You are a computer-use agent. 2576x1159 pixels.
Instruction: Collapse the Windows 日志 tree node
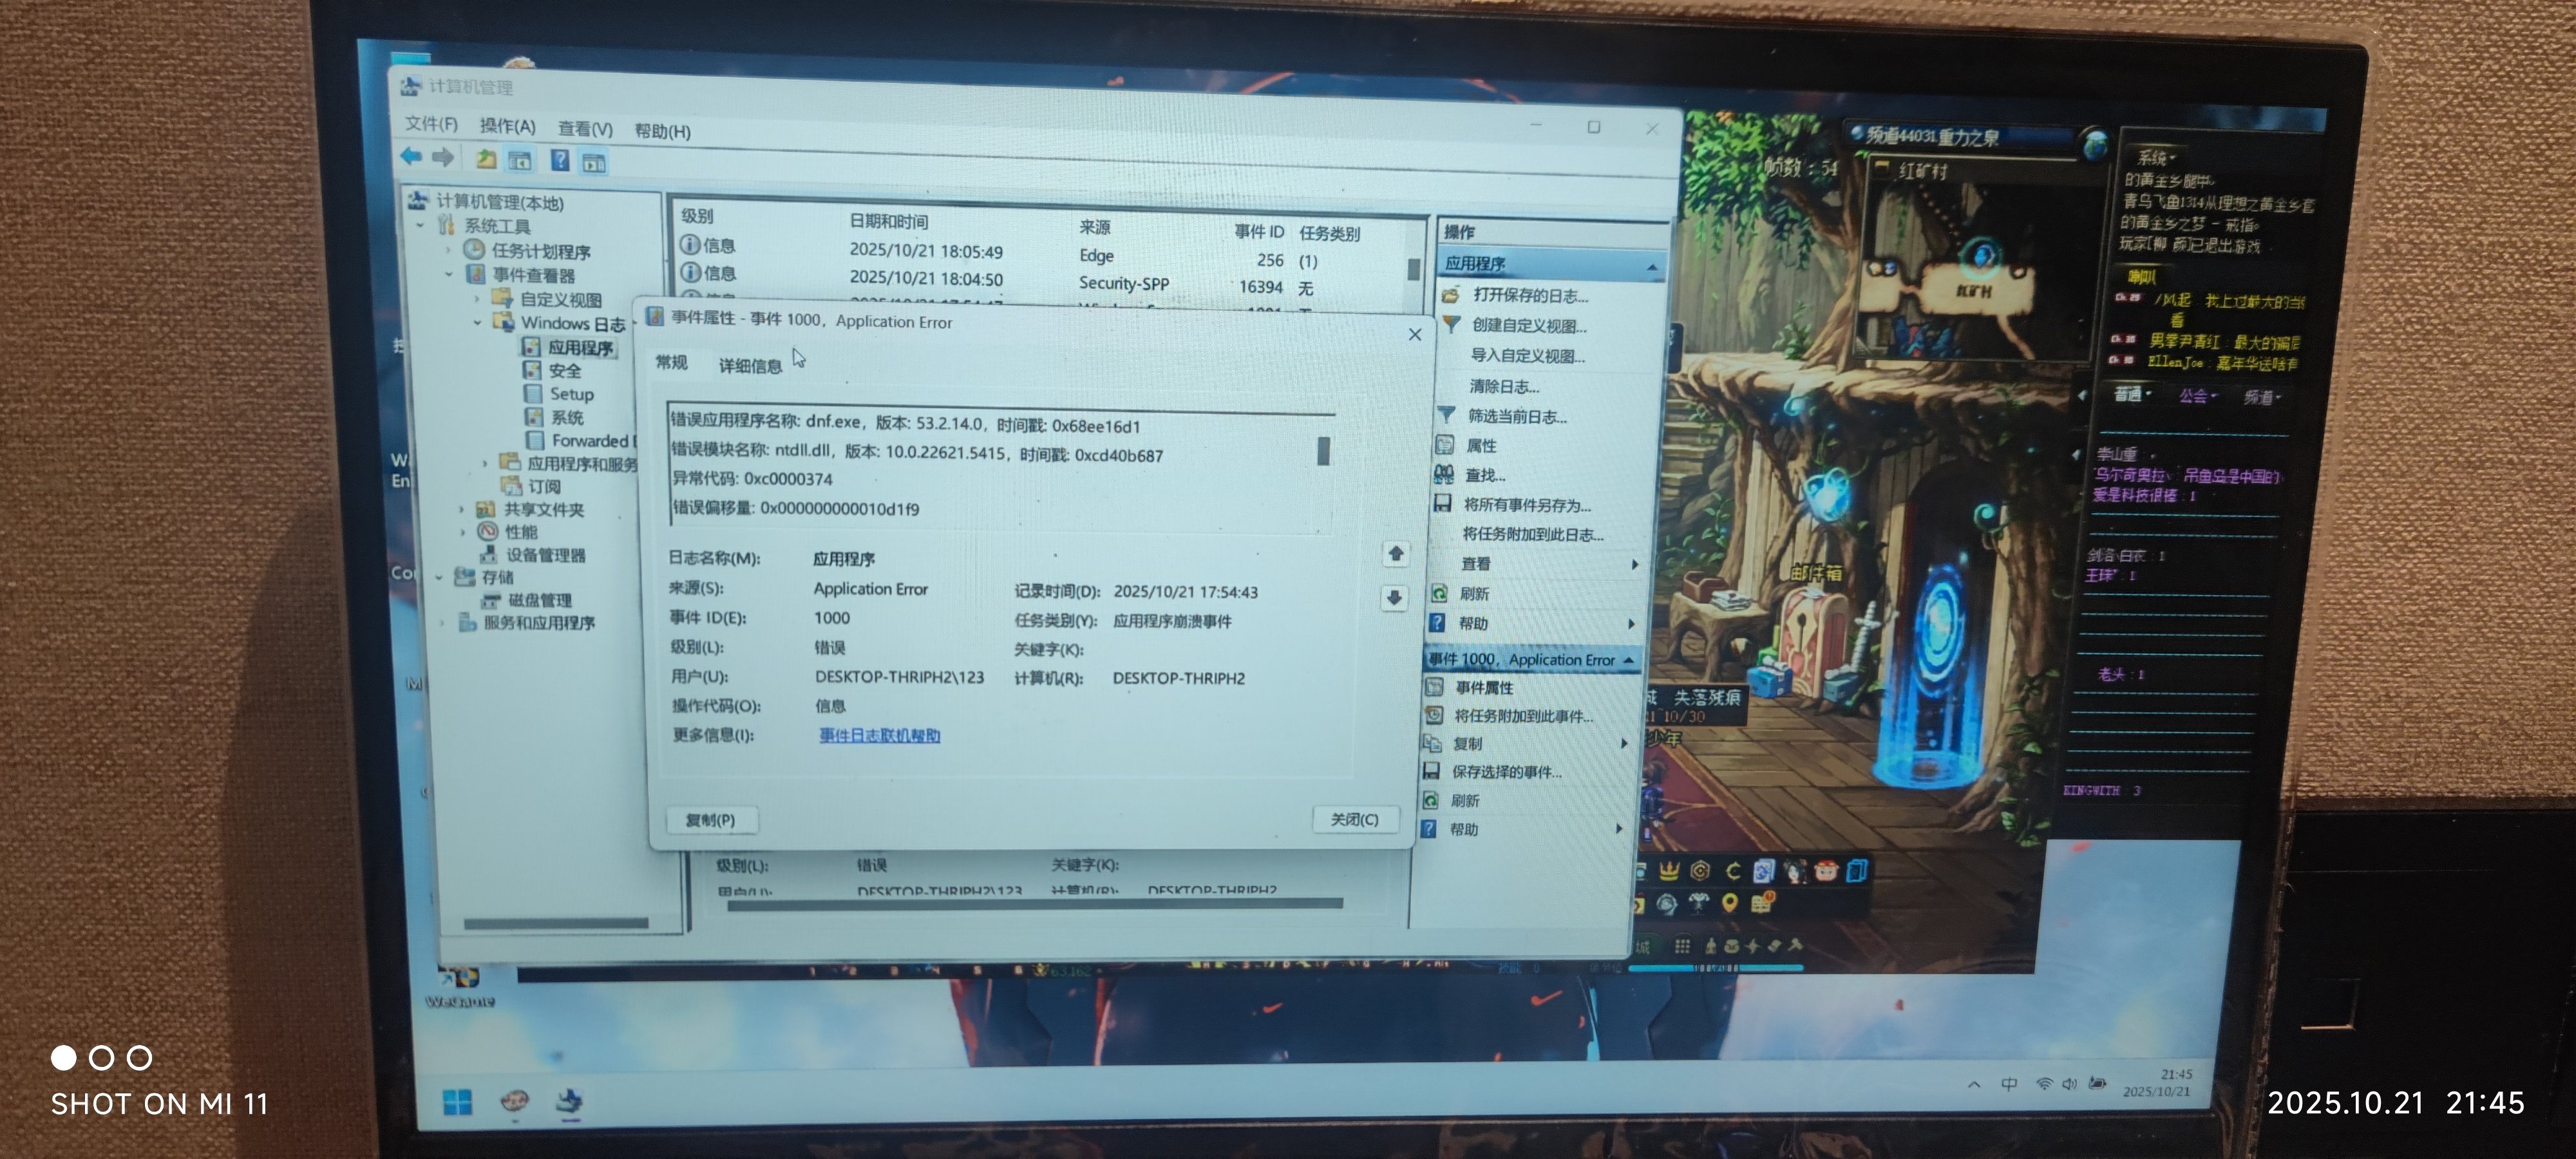click(x=478, y=322)
